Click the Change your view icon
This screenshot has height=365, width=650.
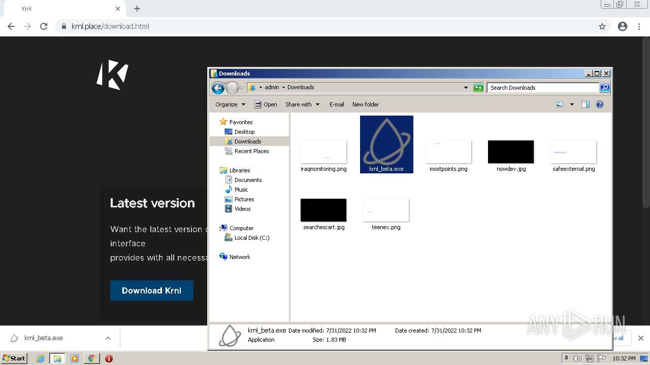point(560,104)
